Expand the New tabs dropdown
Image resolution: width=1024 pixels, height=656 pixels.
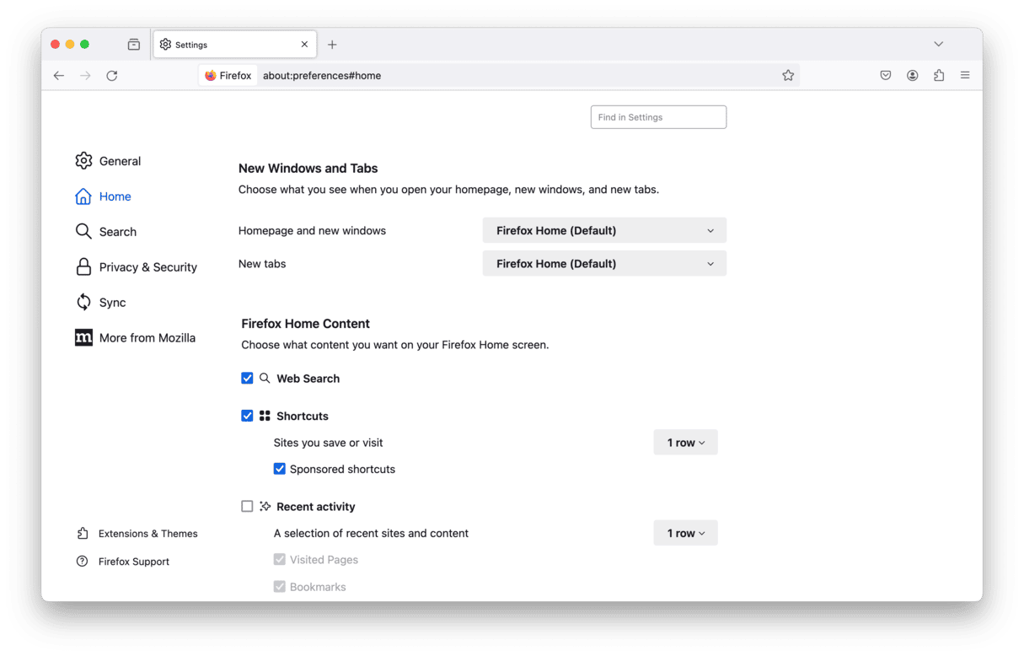pos(604,264)
